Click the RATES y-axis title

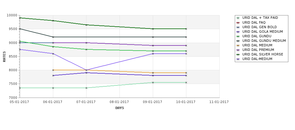4,57
